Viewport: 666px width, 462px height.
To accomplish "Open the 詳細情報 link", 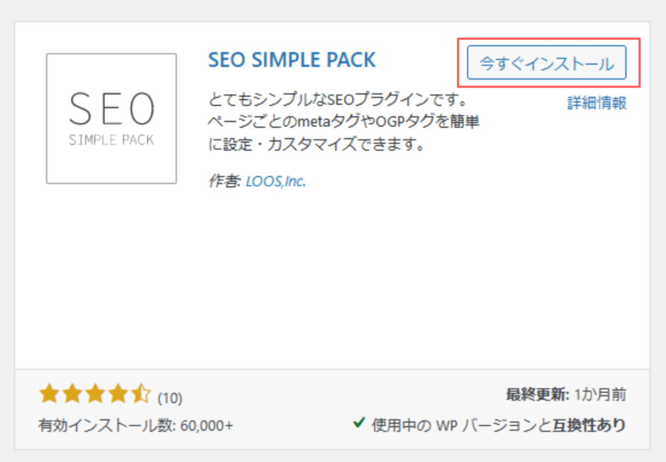I will (x=597, y=103).
